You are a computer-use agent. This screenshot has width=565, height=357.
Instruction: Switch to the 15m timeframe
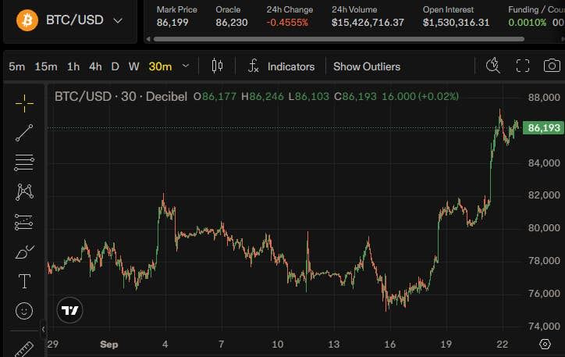coord(46,66)
